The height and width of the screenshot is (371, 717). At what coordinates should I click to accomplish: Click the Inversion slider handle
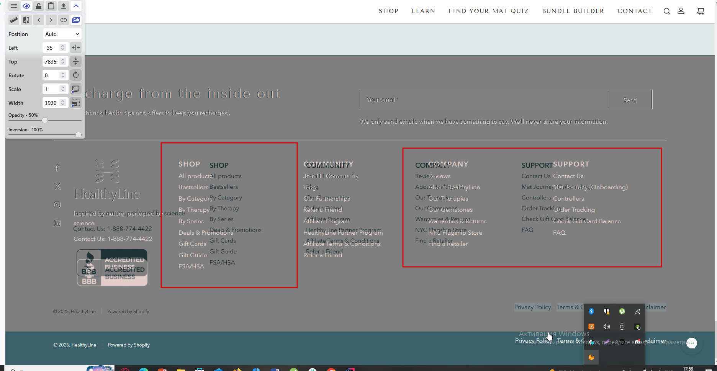pos(79,135)
